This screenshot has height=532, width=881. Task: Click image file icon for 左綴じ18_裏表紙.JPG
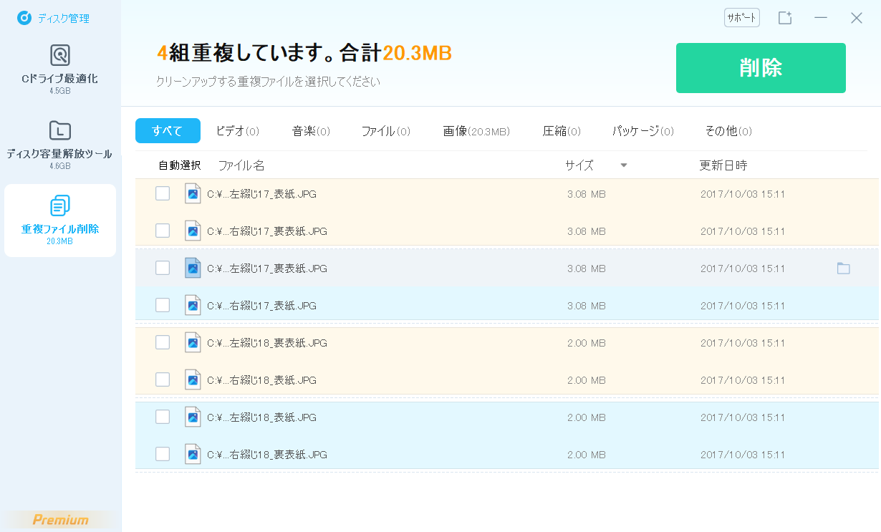(193, 343)
